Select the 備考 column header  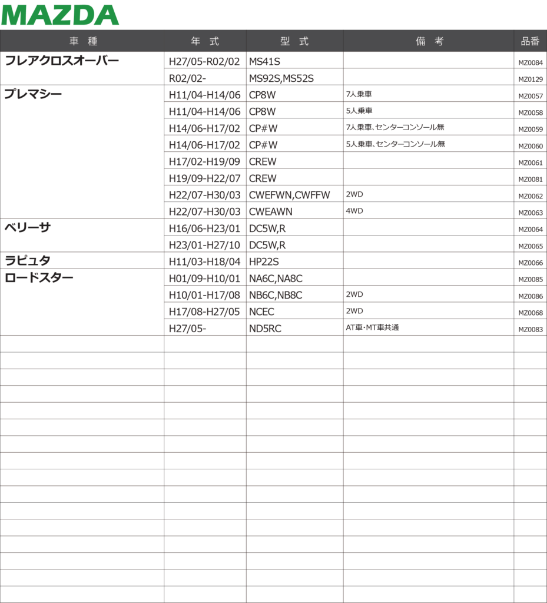coord(429,41)
